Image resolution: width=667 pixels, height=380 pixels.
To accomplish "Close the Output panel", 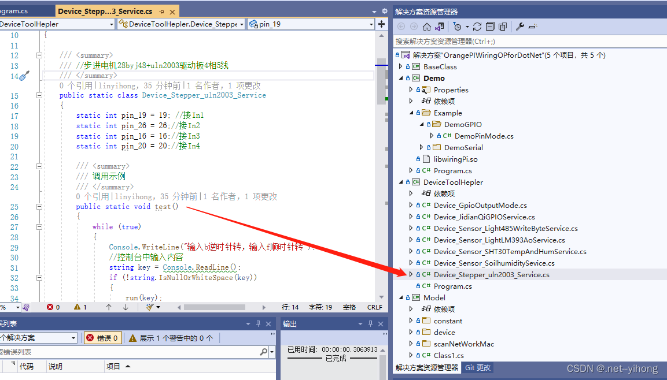I will click(x=381, y=323).
